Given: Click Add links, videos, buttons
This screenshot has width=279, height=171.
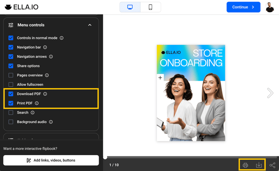Looking at the screenshot, I should pyautogui.click(x=51, y=160).
